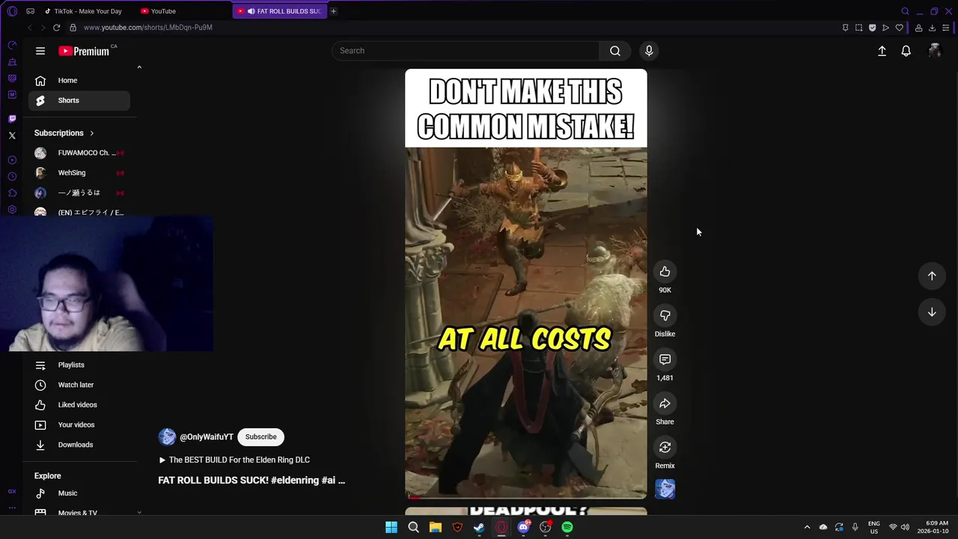Screen dimensions: 958x539
Task: Open GX Corner controller icon
Action: pyautogui.click(x=30, y=11)
